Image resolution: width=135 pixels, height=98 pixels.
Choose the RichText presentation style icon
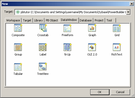(117, 47)
